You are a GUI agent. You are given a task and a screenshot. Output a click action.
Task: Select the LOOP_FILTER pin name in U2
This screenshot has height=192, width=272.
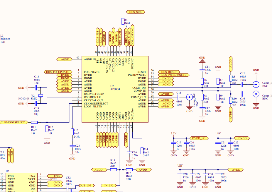pyautogui.click(x=93, y=107)
